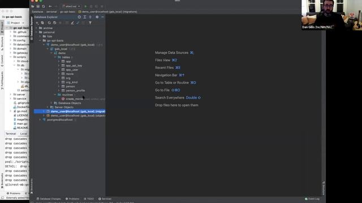Click the Structure side tab in left window
This screenshot has height=203, width=362.
[x=2, y=43]
